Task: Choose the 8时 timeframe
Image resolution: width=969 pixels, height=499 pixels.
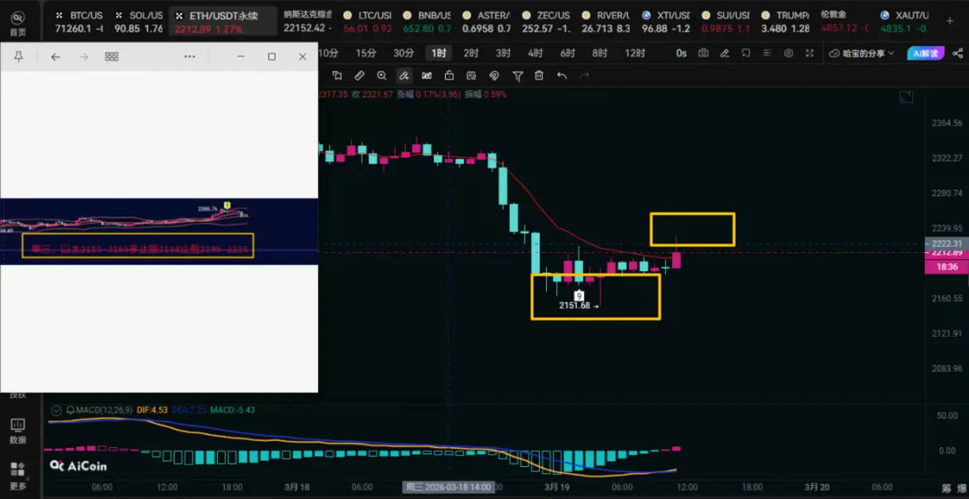Action: (x=600, y=53)
